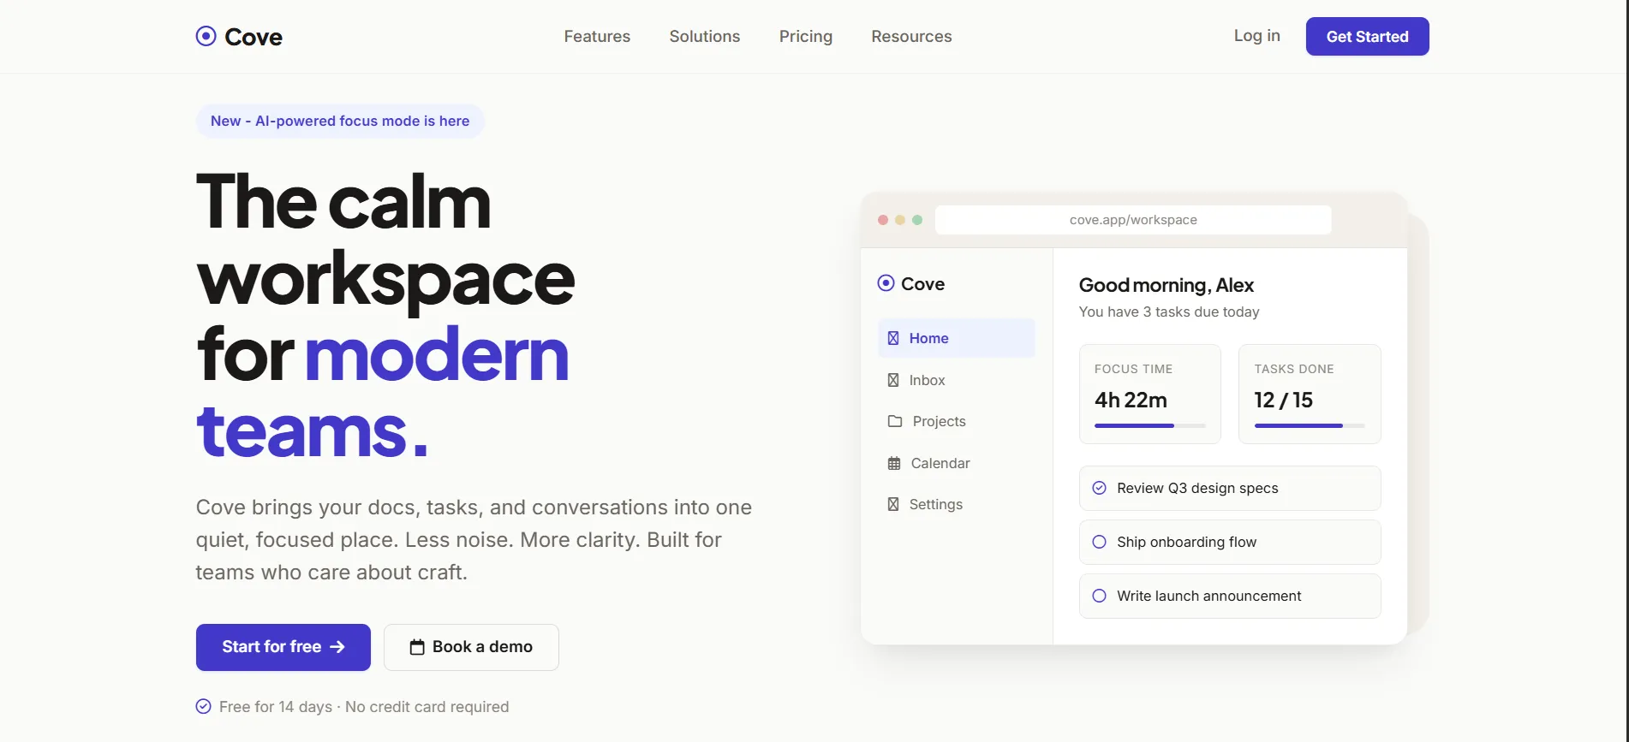Screen dimensions: 1629x742
Task: Click the Settings sidebar icon
Action: [893, 504]
